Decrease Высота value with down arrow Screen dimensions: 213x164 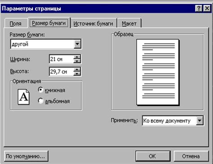pos(77,73)
